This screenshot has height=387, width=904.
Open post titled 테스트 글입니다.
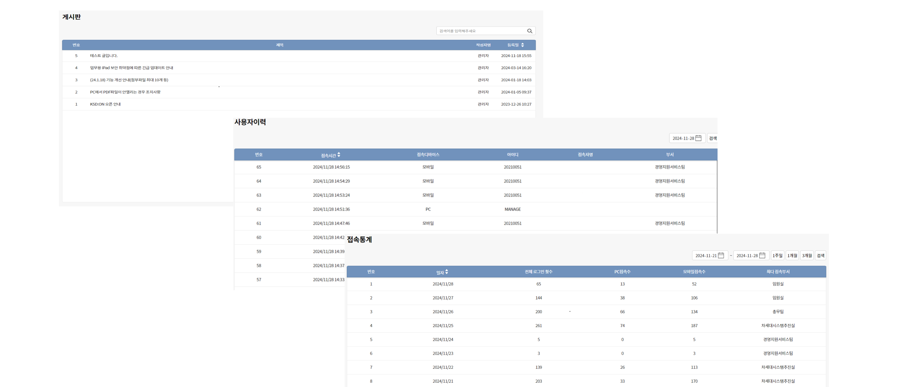[x=104, y=56]
